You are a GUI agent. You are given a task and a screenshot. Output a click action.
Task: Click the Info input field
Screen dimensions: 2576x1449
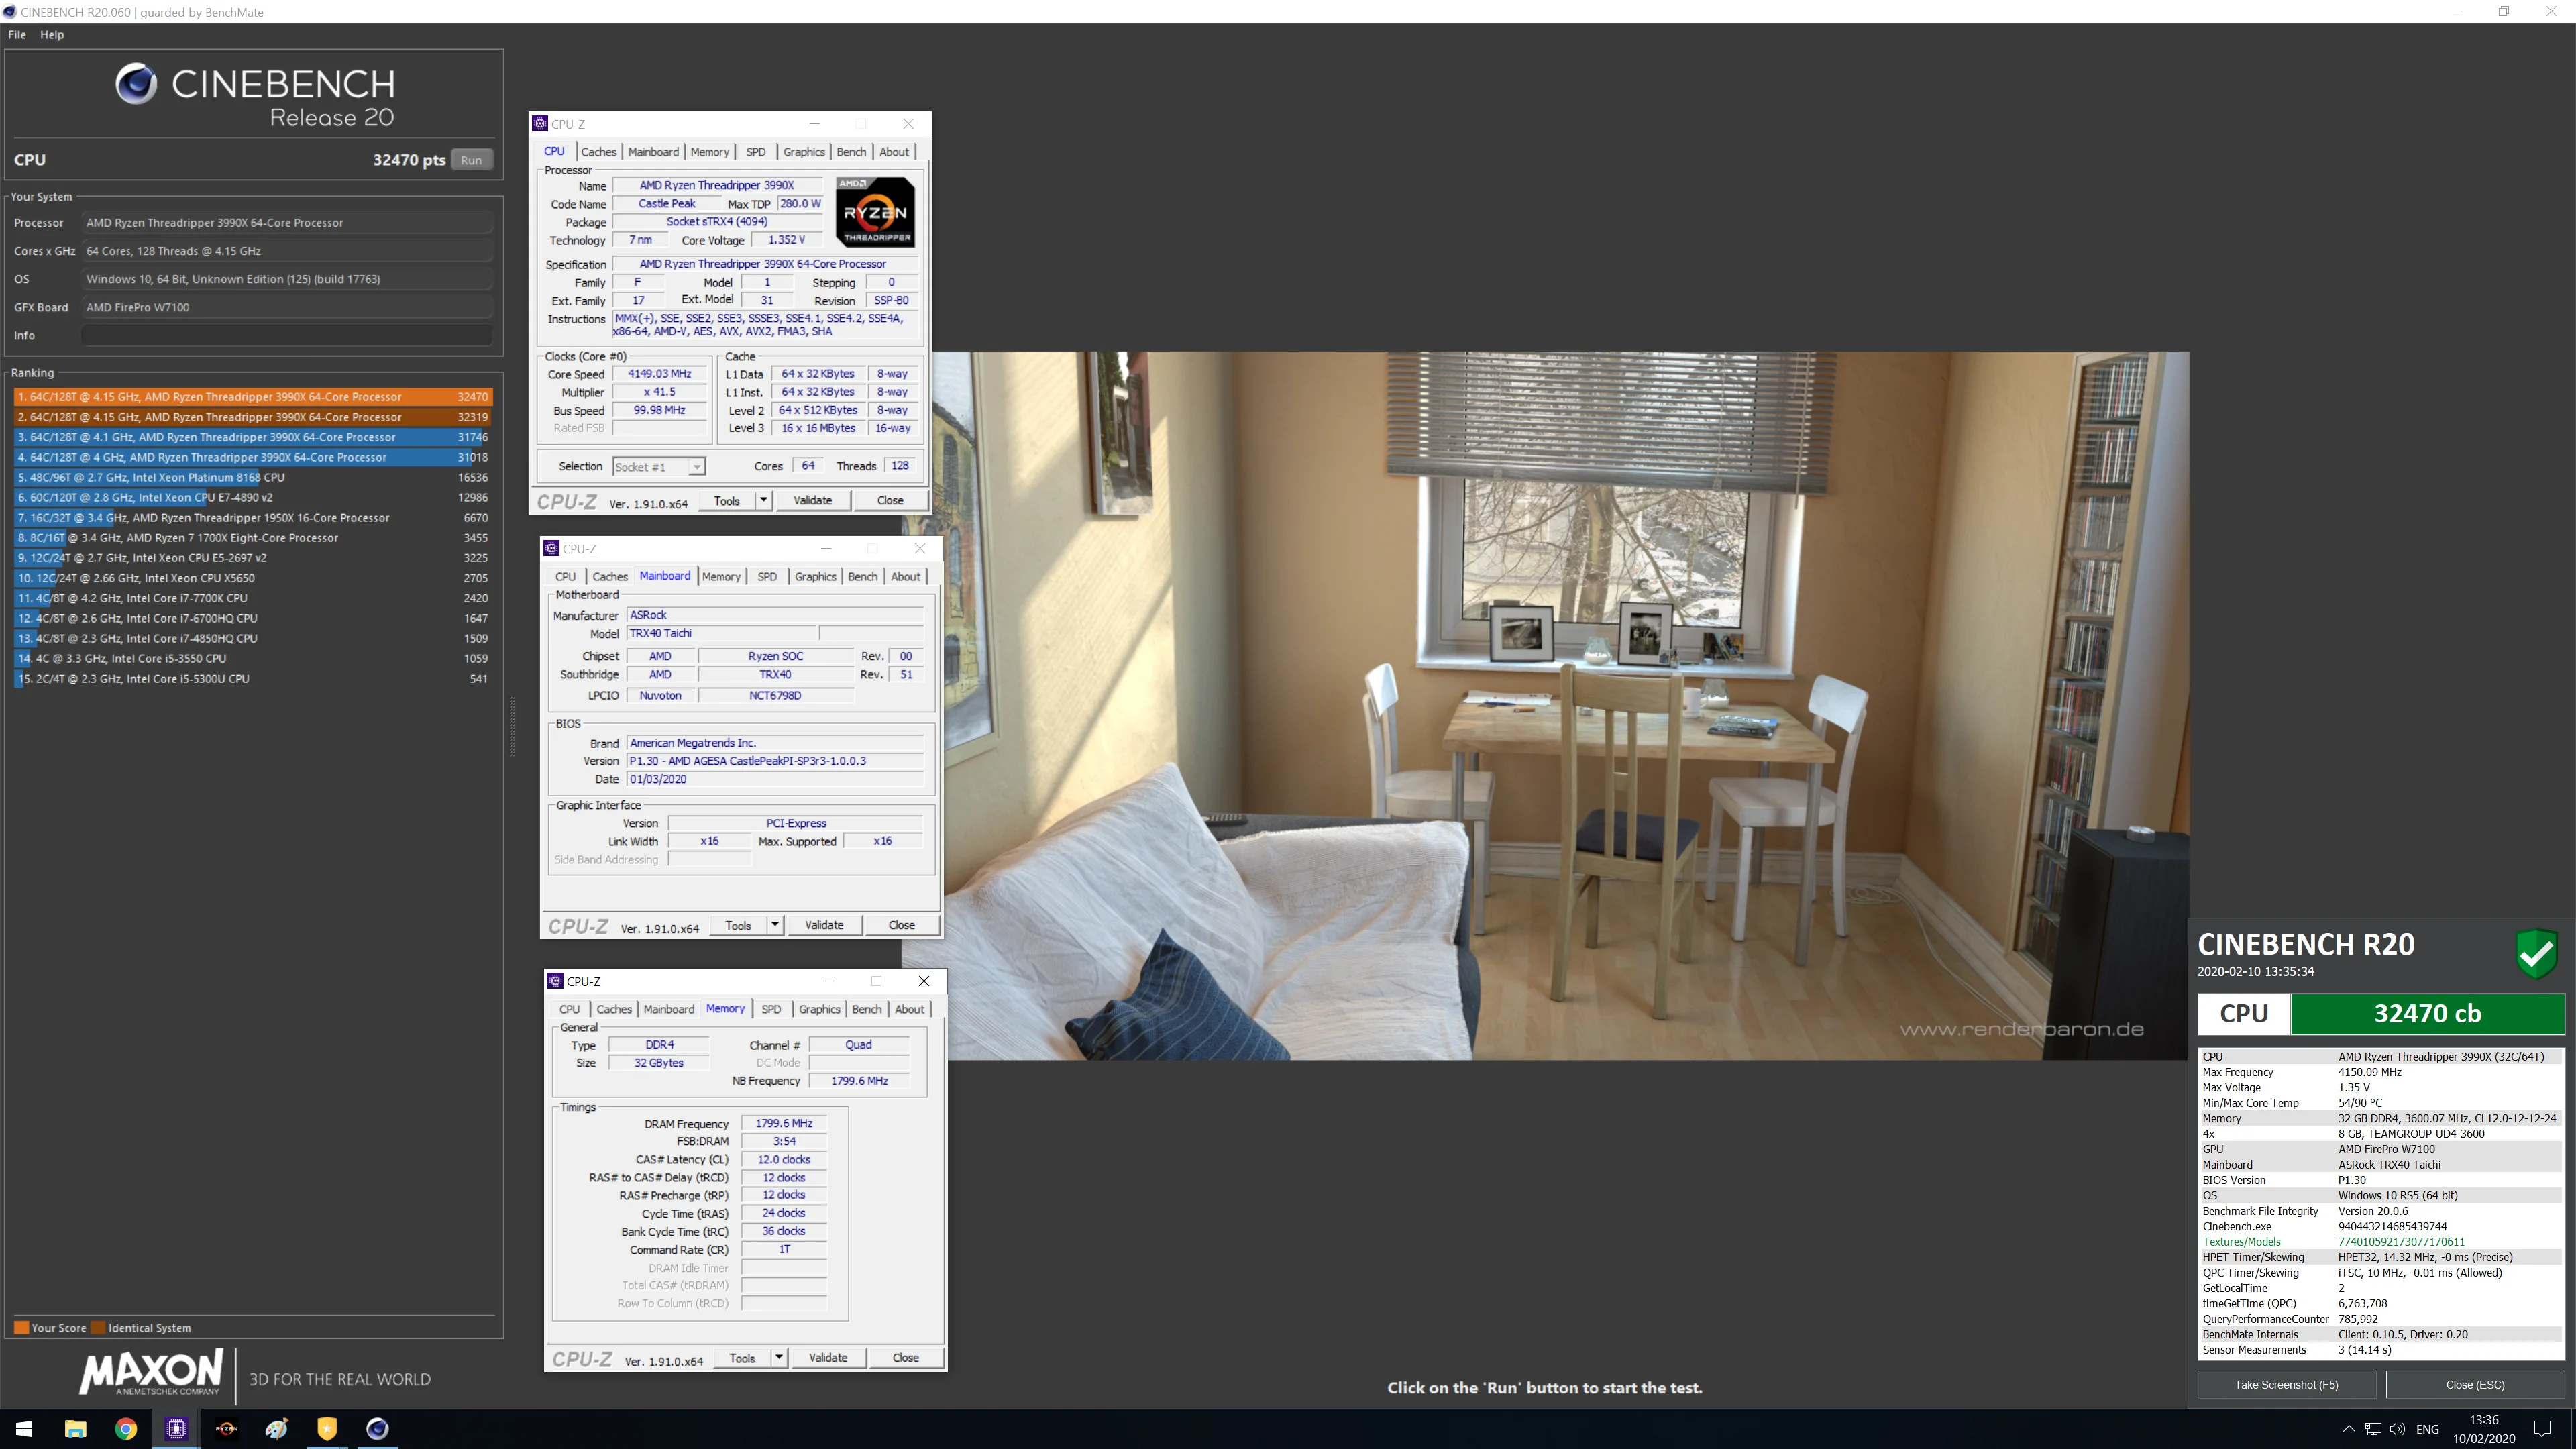[x=287, y=336]
